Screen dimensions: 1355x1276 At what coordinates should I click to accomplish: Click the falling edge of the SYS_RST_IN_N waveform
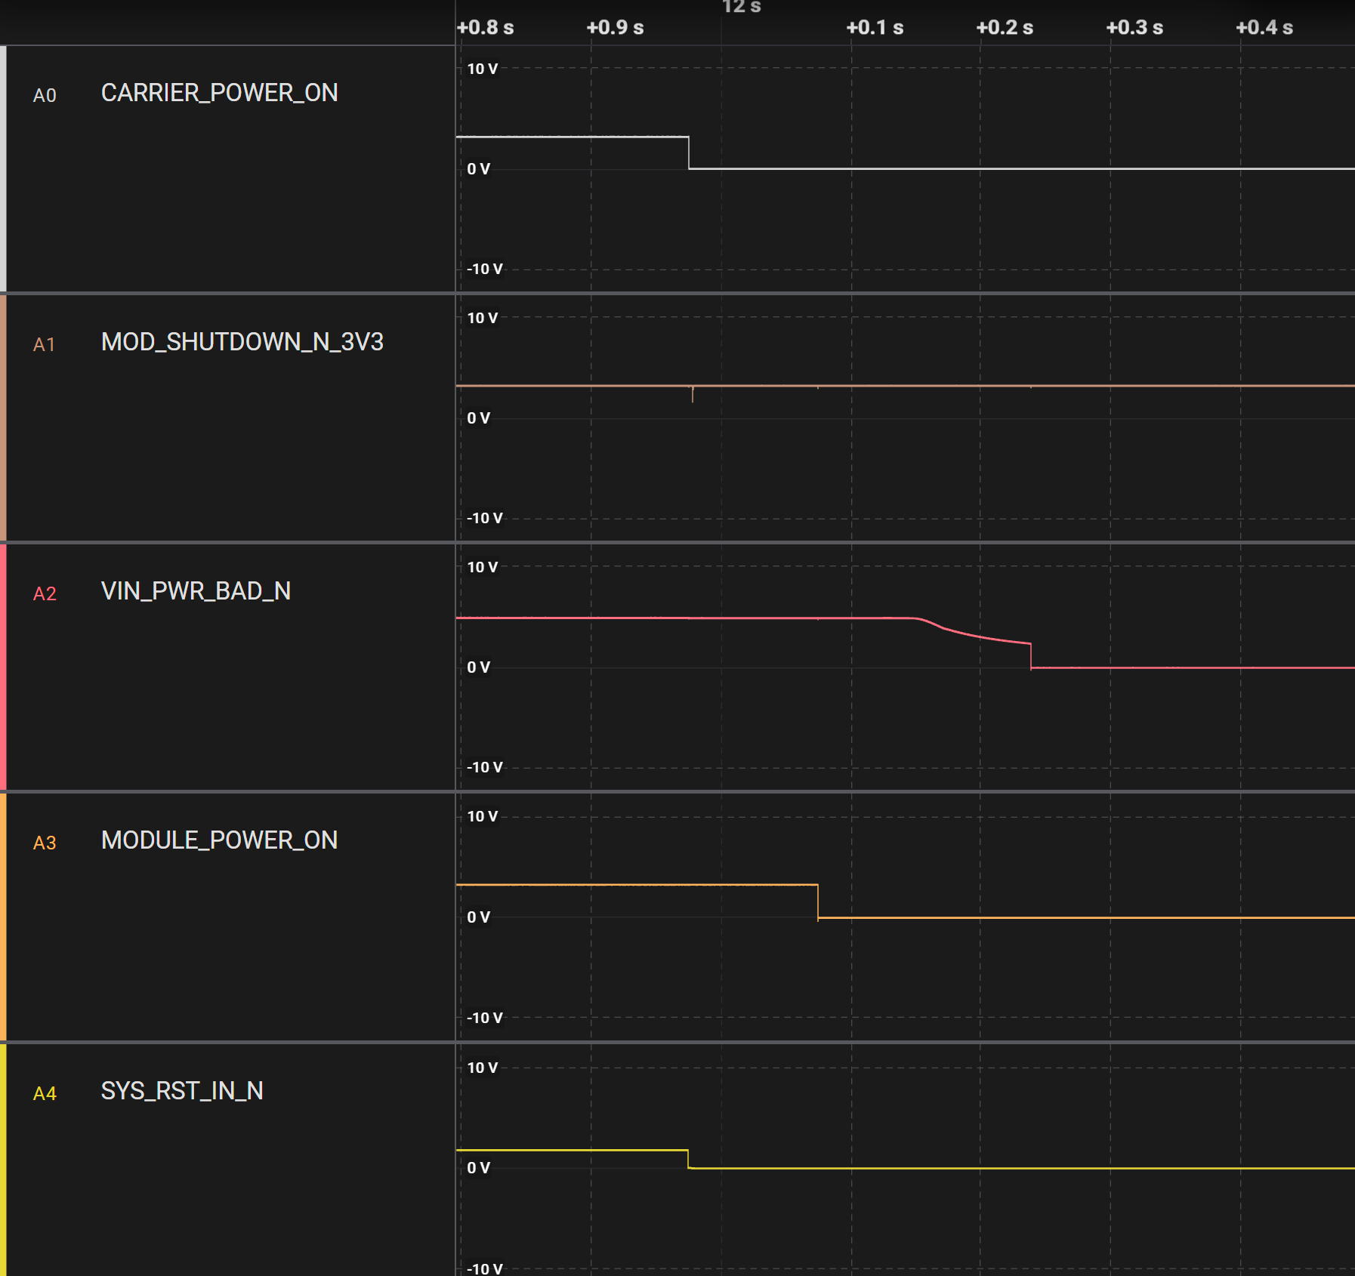[x=688, y=1159]
